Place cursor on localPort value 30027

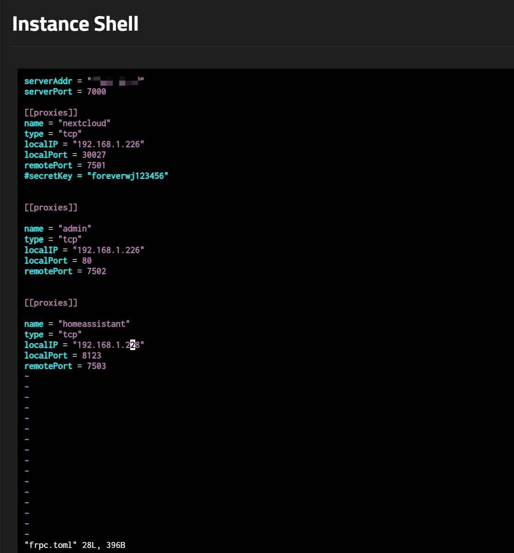point(94,155)
